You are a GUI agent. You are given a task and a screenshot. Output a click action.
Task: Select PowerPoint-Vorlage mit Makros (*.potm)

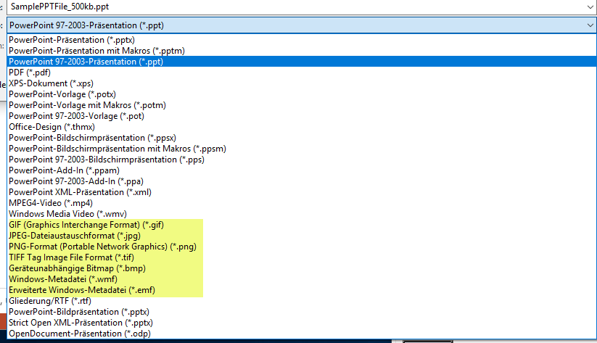pyautogui.click(x=302, y=105)
